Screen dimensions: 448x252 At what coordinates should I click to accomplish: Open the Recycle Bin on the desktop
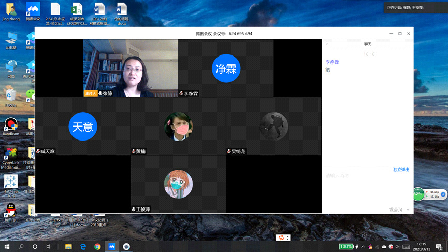[x=10, y=95]
